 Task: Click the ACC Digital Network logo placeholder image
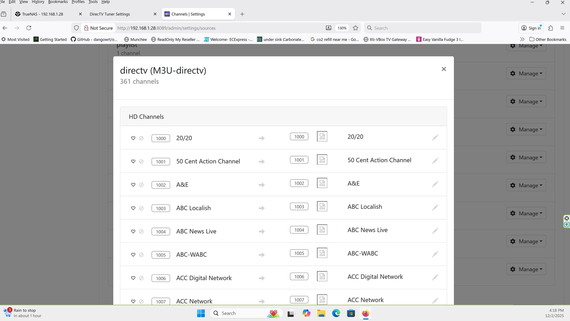click(x=322, y=276)
